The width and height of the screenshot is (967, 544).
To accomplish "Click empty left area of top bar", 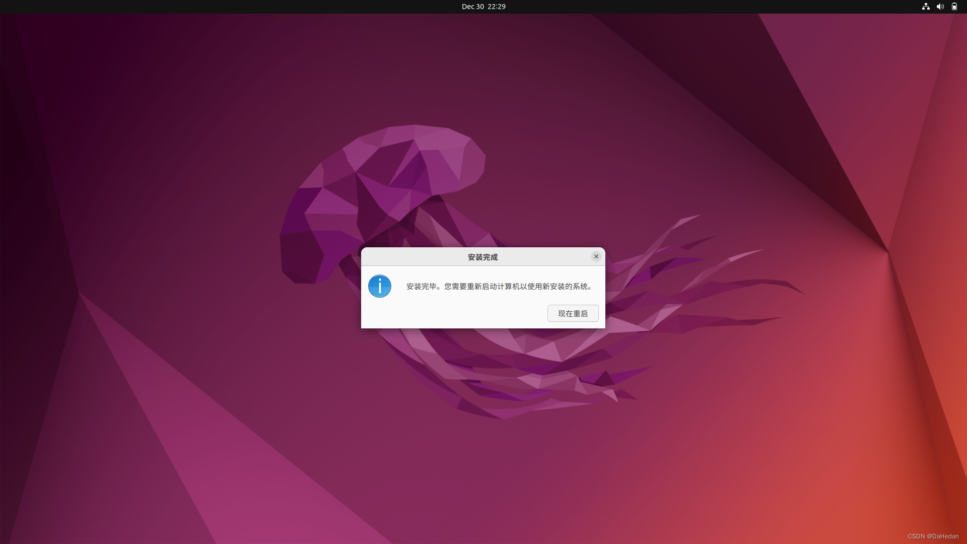I will coord(151,7).
